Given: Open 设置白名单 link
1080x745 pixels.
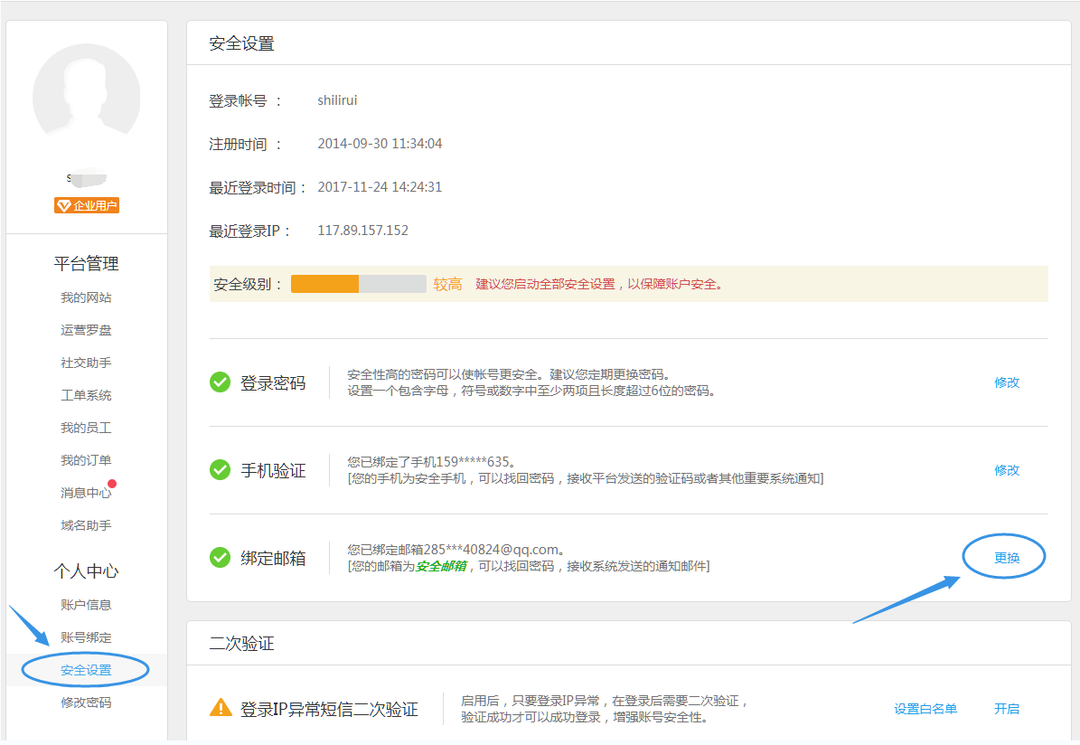Looking at the screenshot, I should pos(925,709).
